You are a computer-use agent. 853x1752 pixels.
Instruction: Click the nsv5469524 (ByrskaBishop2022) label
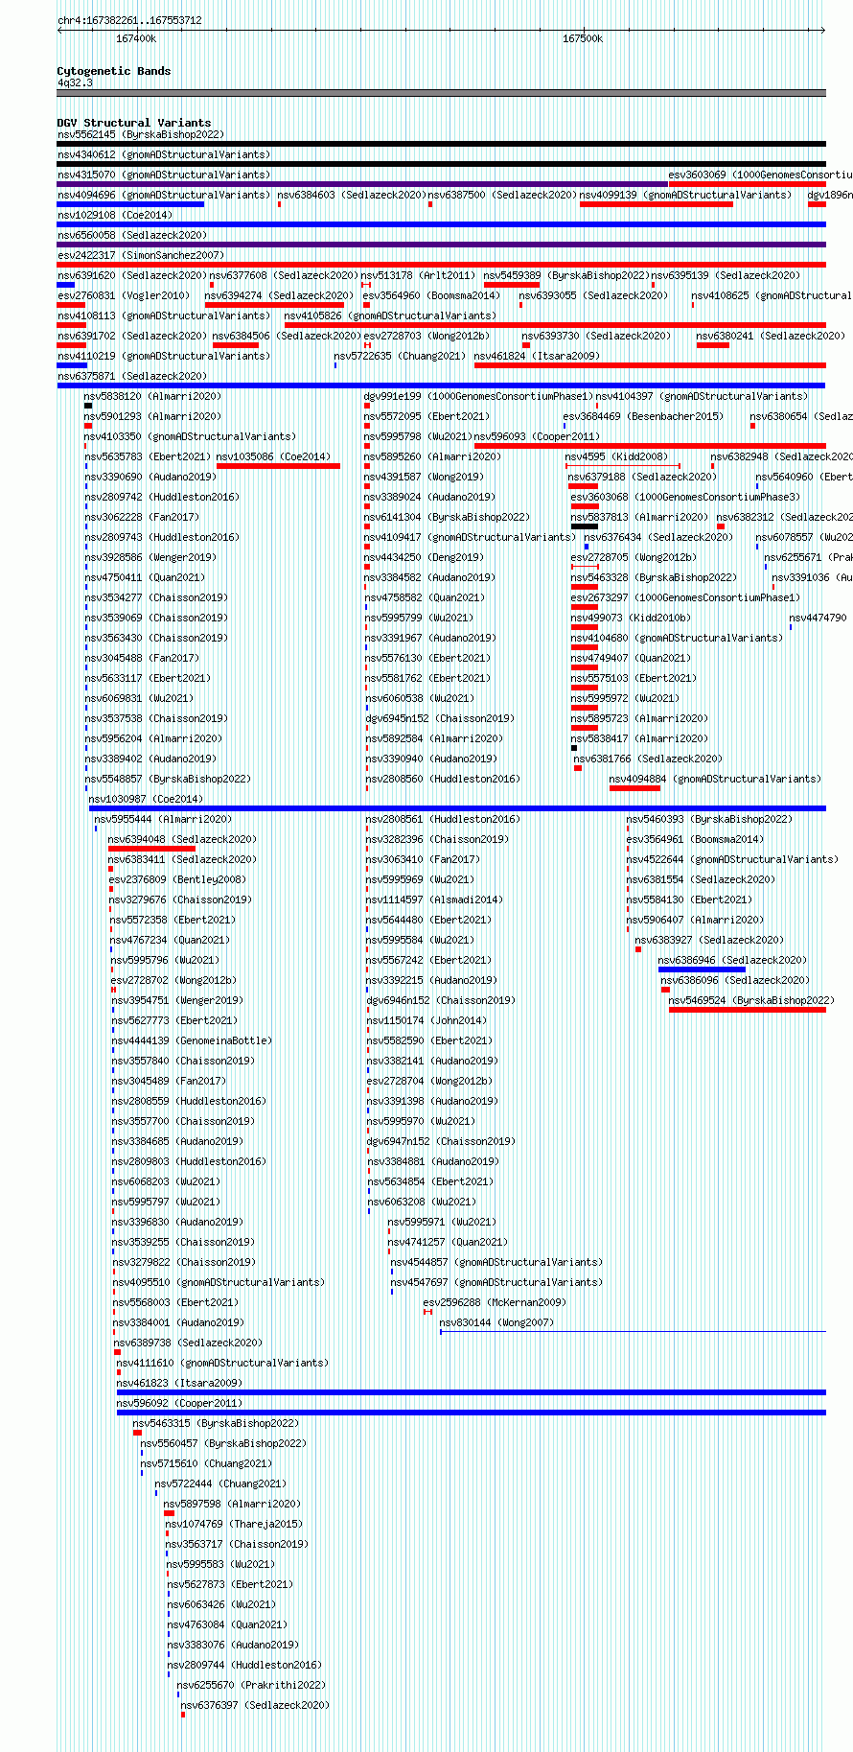coord(751,1000)
